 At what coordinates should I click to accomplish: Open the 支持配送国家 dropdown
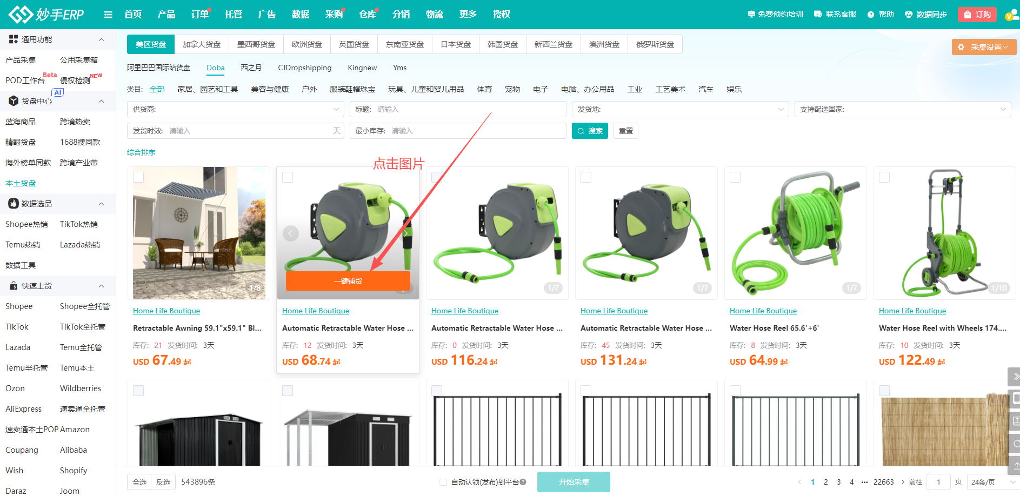click(x=903, y=109)
